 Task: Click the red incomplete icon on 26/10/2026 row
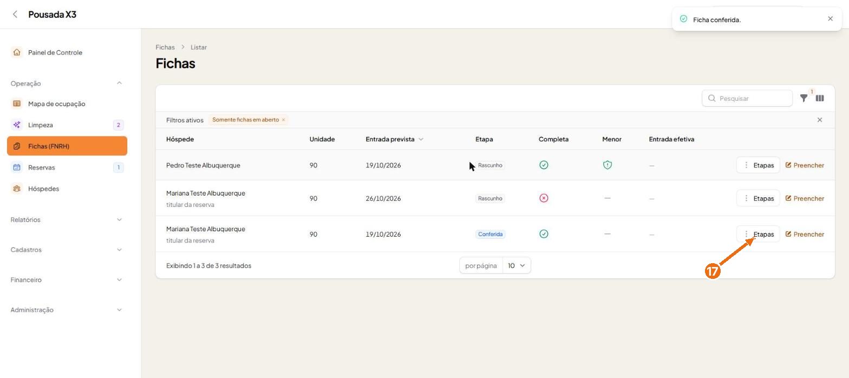544,198
